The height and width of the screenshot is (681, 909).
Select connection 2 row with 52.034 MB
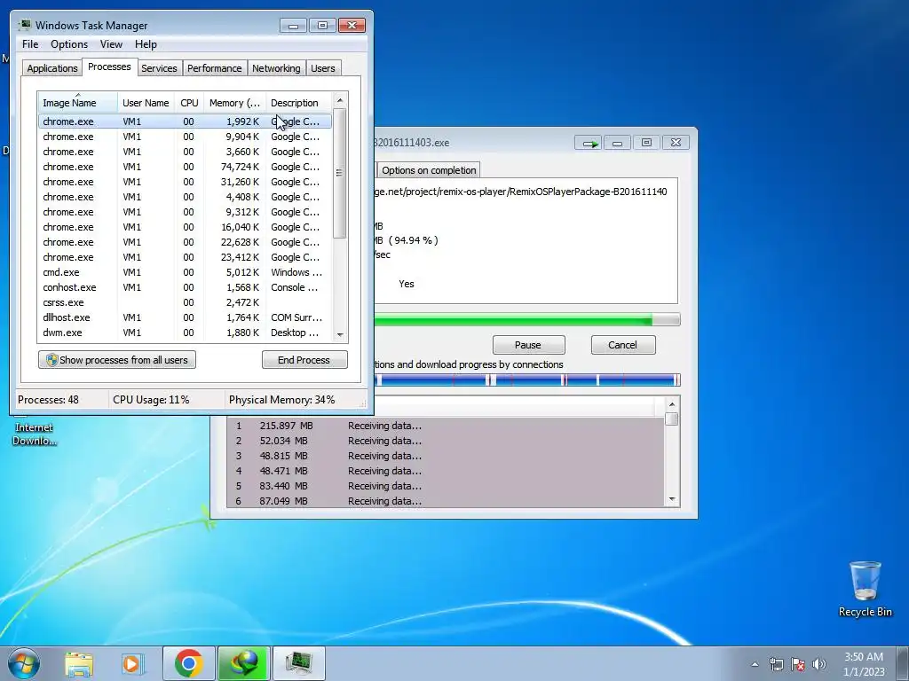(446, 441)
